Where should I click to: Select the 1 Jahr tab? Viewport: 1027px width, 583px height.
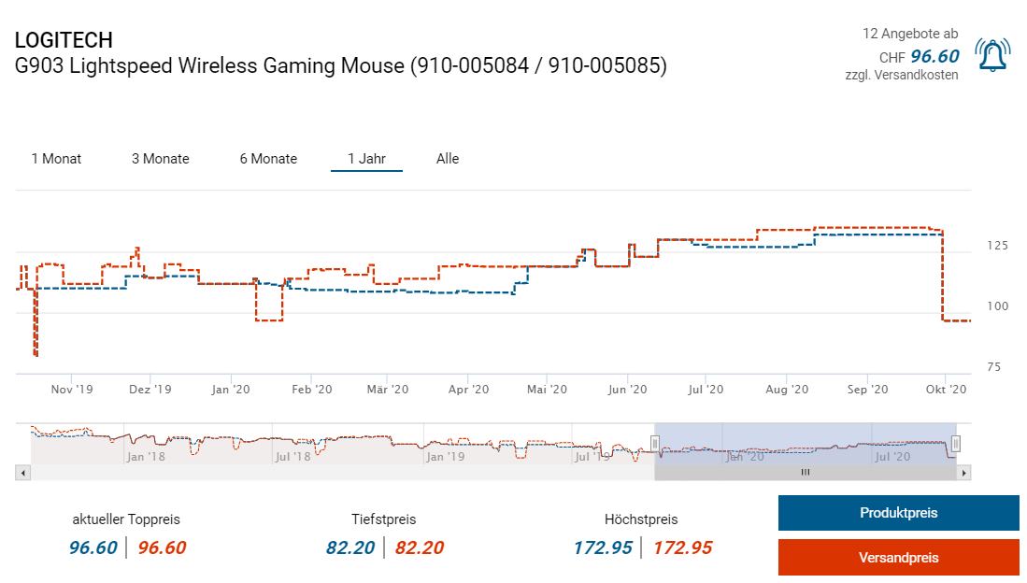pyautogui.click(x=366, y=159)
